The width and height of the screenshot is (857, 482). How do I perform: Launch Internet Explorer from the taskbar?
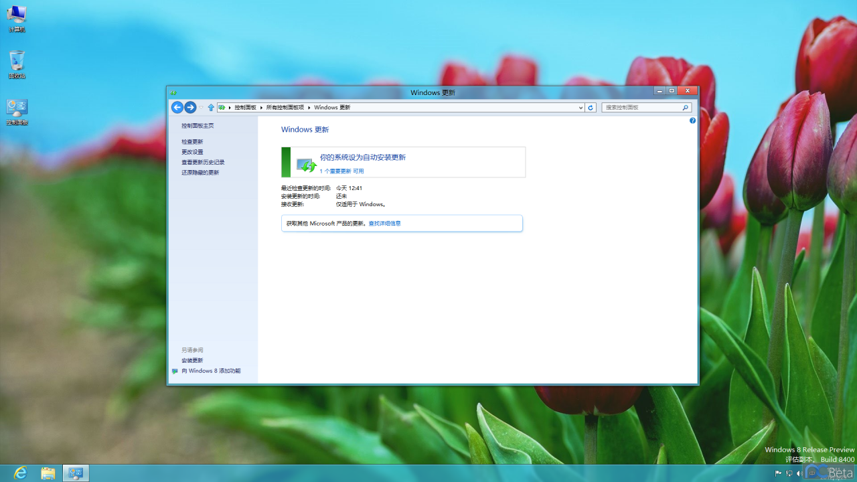tap(21, 473)
